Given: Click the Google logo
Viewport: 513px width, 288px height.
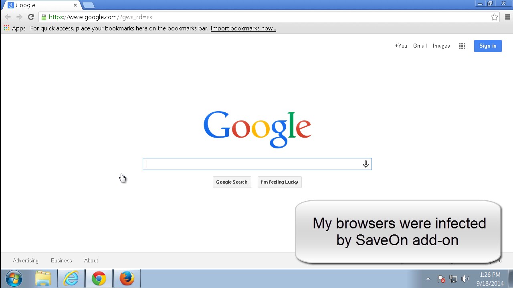Looking at the screenshot, I should coord(257,129).
